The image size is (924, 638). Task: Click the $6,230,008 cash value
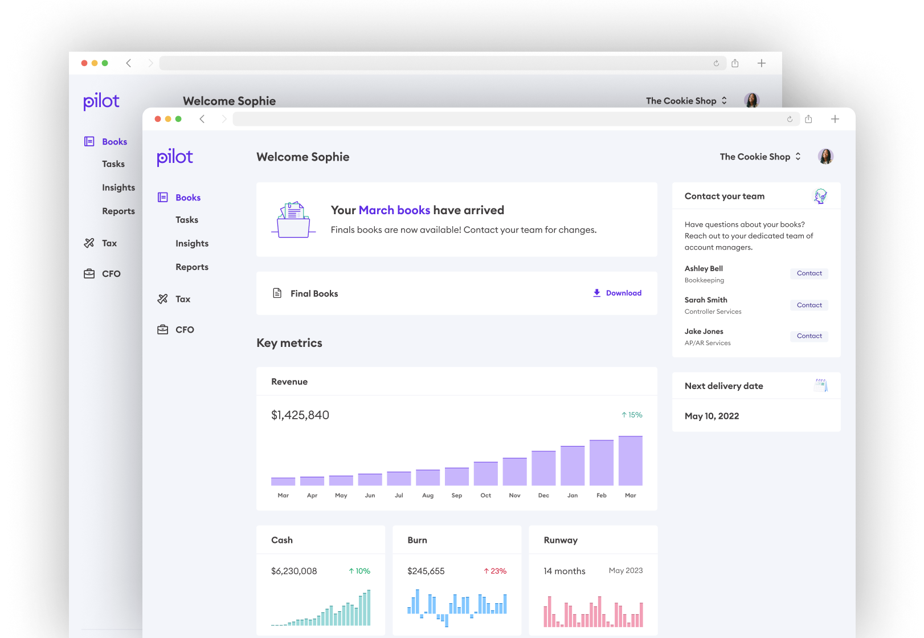[294, 571]
